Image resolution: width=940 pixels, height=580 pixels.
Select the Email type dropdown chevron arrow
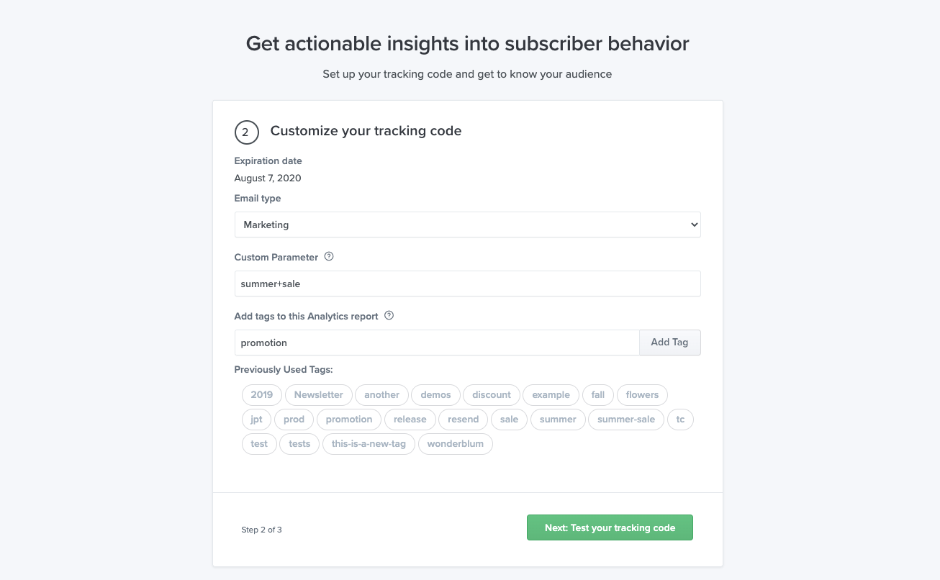coord(692,225)
